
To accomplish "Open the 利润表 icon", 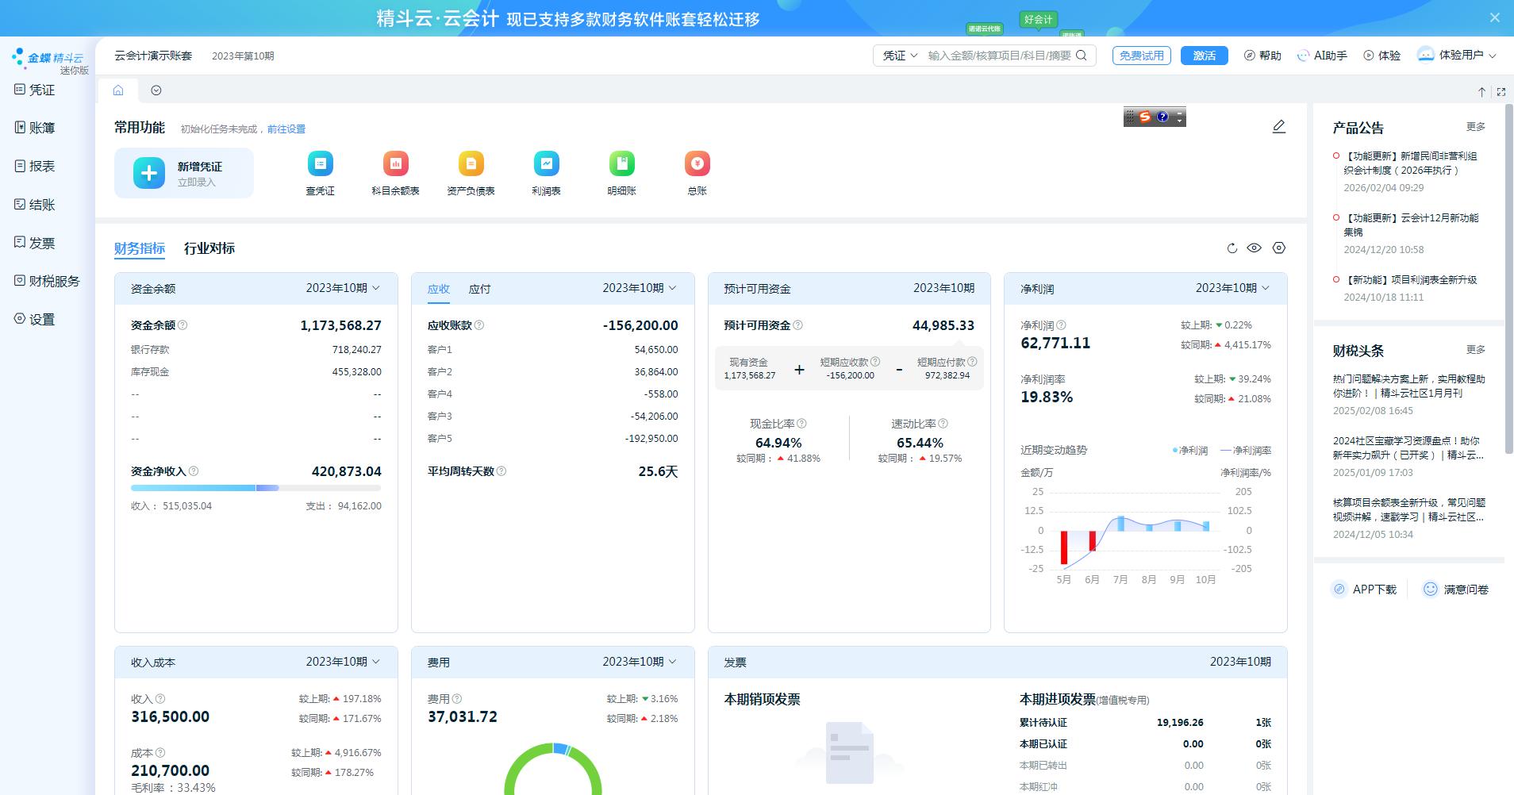I will click(x=546, y=164).
